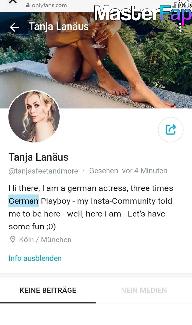Click the Köln / München location text
Image resolution: width=192 pixels, height=325 pixels.
(x=45, y=240)
